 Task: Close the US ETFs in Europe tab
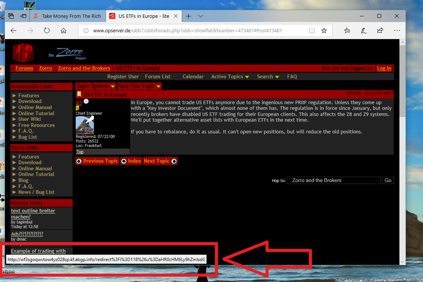176,16
